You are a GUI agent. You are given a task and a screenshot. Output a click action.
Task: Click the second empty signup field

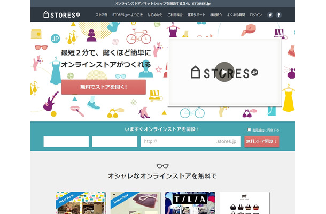click(115, 142)
